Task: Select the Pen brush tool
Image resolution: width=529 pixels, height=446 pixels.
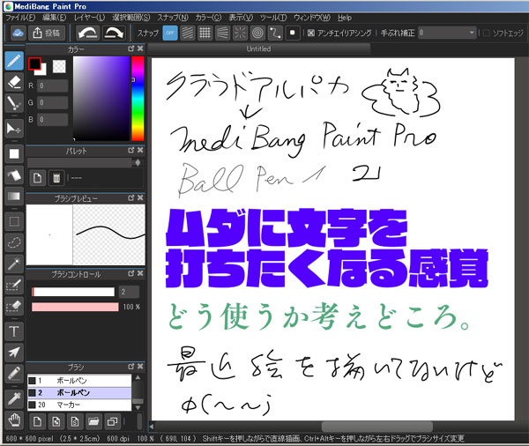Action: click(x=14, y=61)
